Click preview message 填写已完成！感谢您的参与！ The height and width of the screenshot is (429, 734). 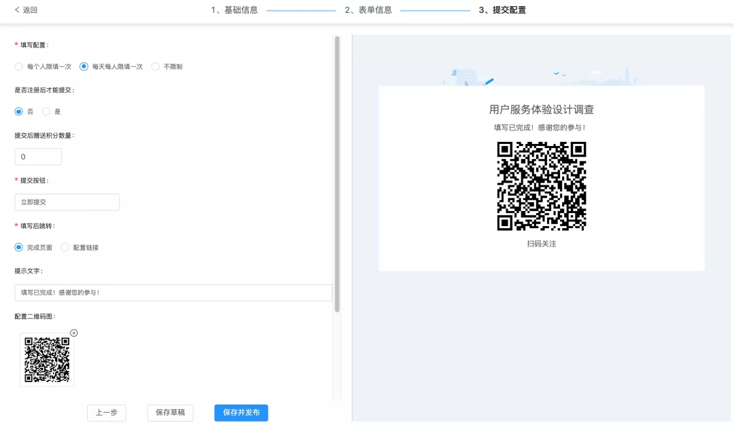coord(540,128)
